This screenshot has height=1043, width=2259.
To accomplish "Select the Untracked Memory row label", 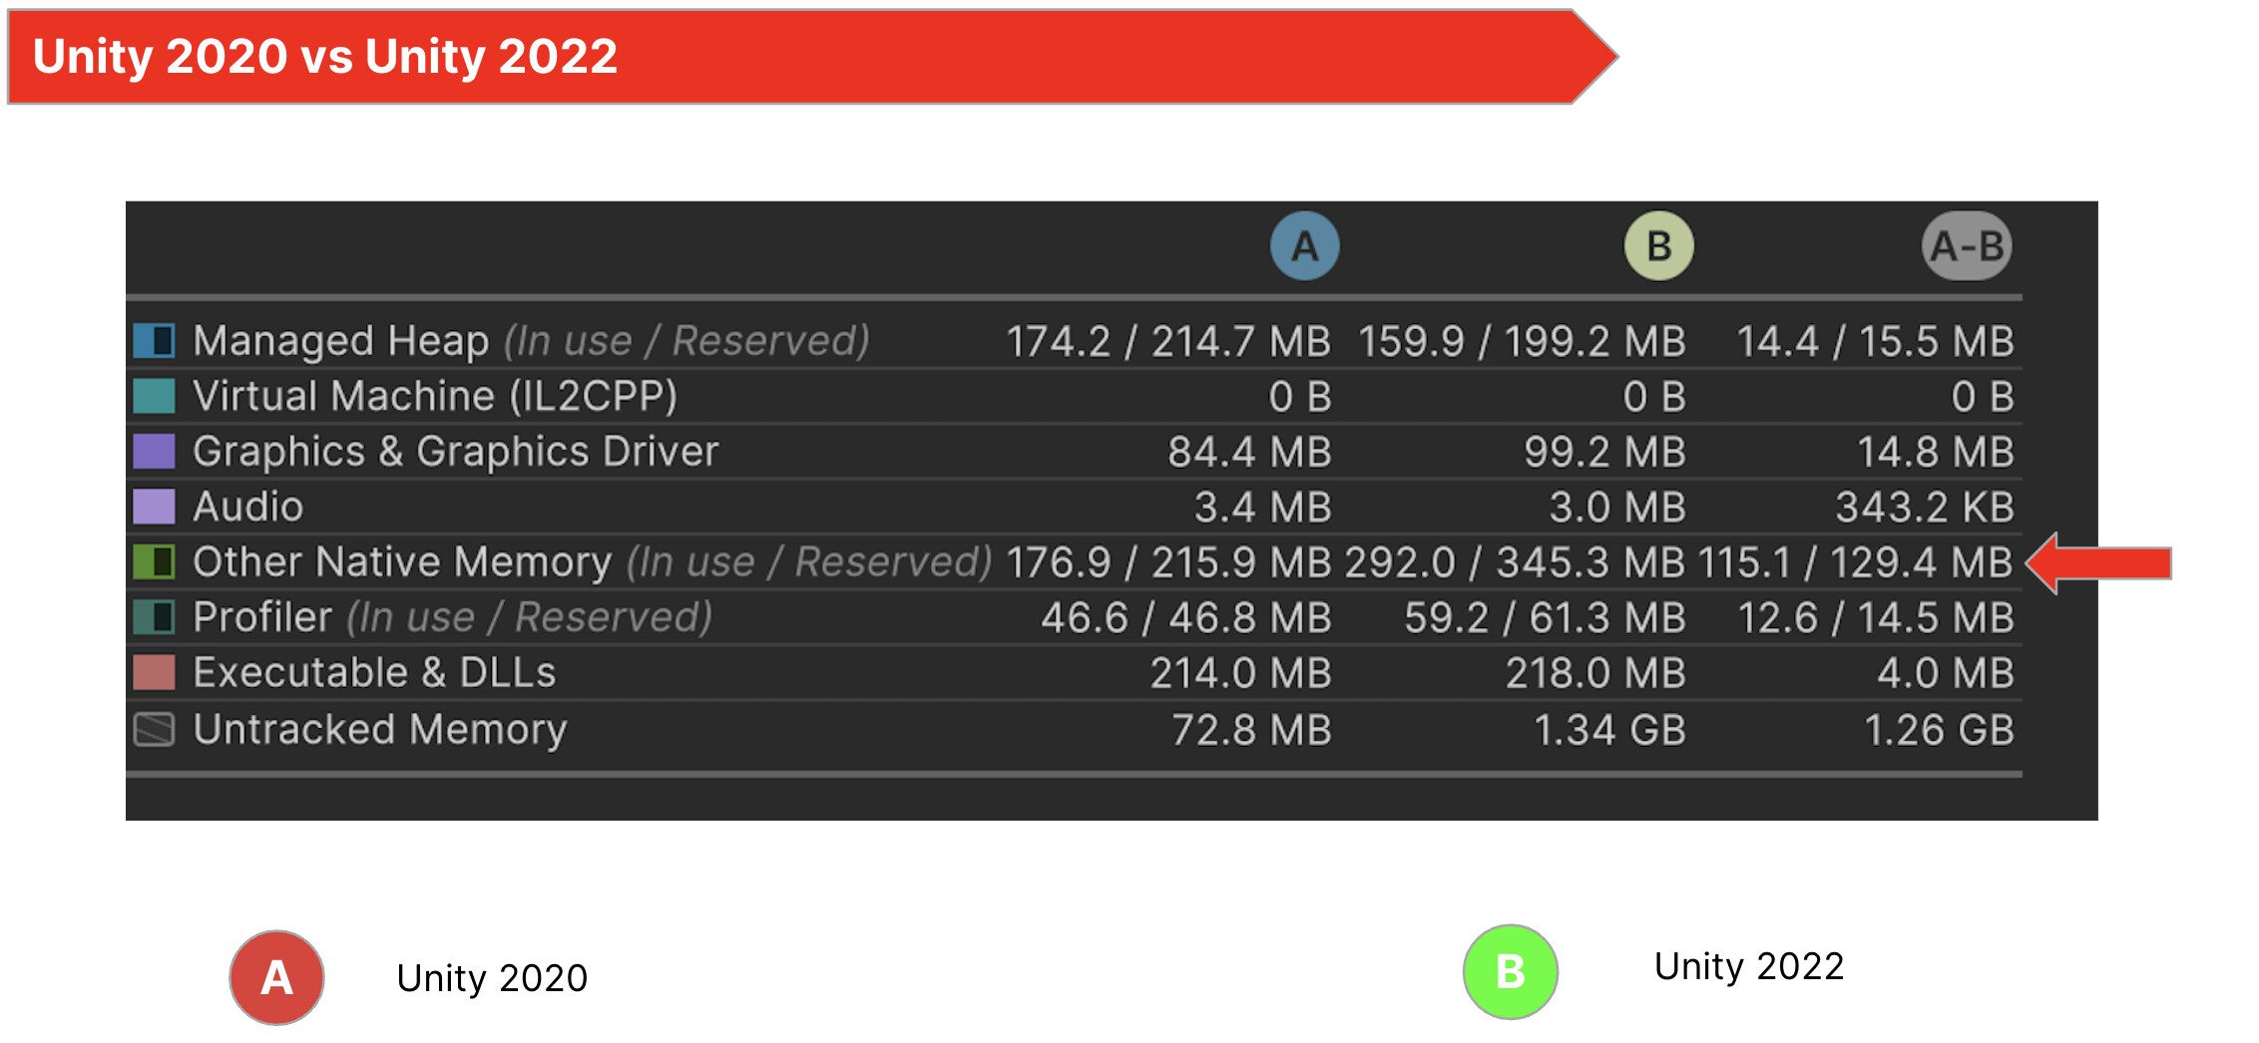I will pos(380,730).
